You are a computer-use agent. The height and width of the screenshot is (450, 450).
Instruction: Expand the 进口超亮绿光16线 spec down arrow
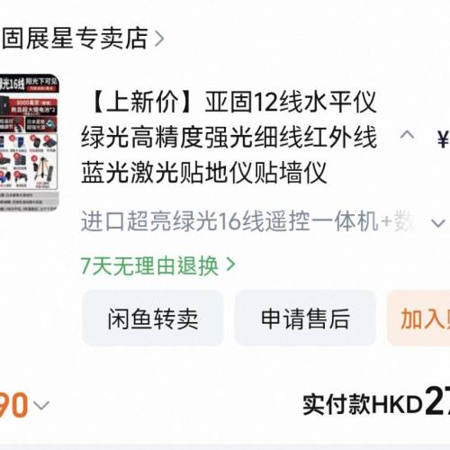tap(437, 223)
